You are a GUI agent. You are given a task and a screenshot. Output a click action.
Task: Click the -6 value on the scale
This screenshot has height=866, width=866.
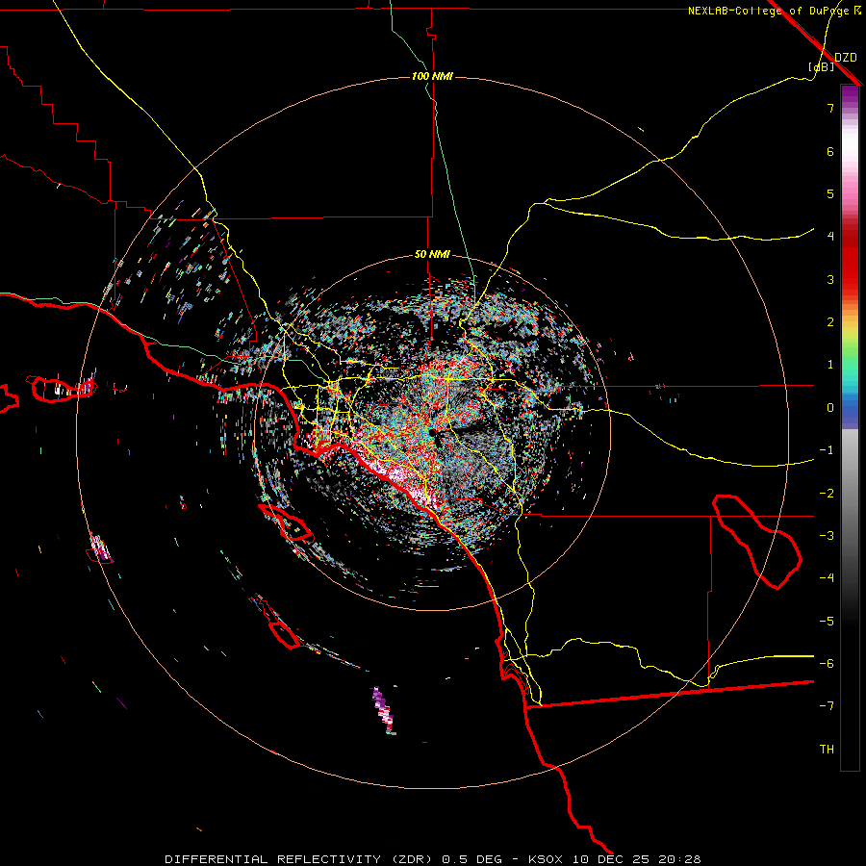coord(827,664)
